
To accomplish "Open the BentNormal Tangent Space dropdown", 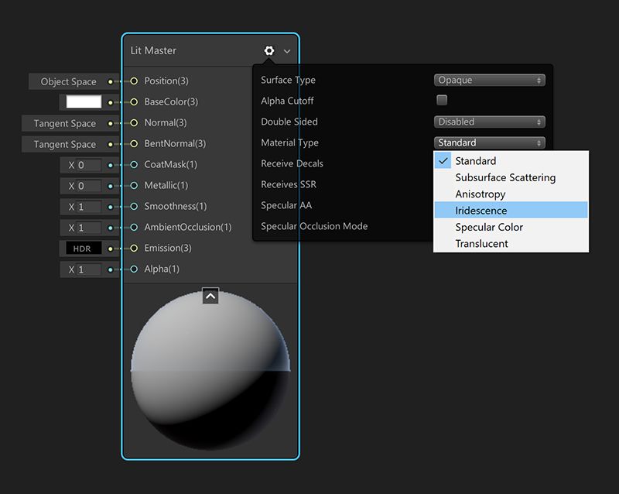I will point(64,144).
